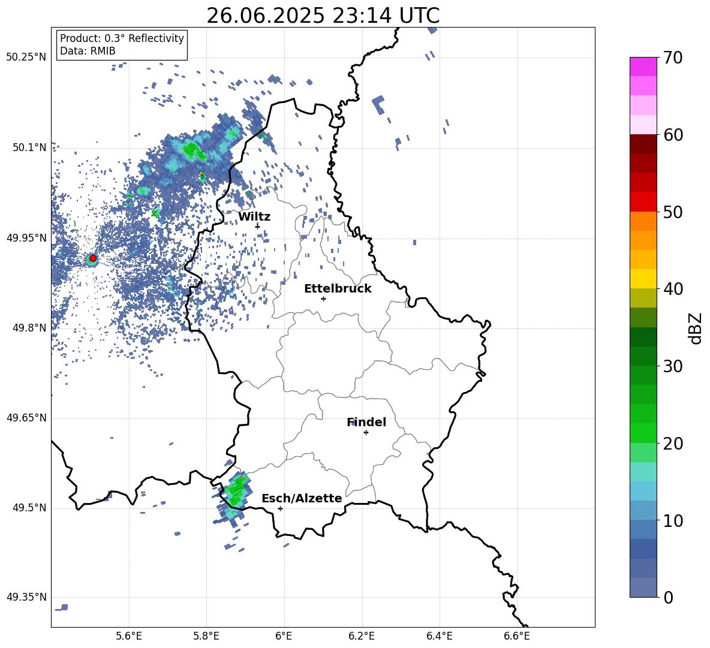Click the 10 tick on the colorbar

pyautogui.click(x=673, y=520)
